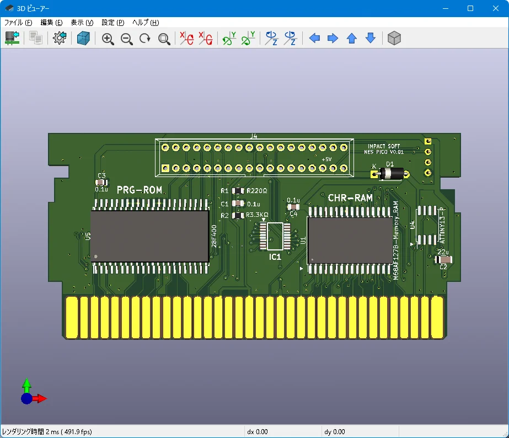Redraw the 3D view
Screen dimensions: 509x438
pyautogui.click(x=145, y=38)
